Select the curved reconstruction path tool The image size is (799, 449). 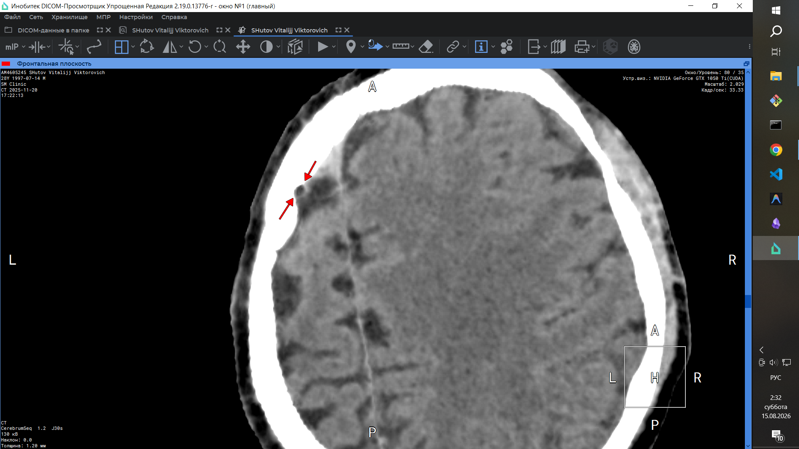coord(94,47)
